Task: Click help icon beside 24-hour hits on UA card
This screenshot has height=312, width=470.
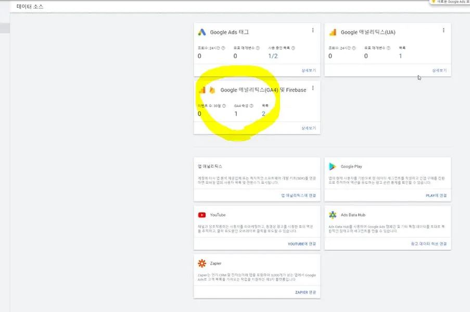Action: pos(354,48)
